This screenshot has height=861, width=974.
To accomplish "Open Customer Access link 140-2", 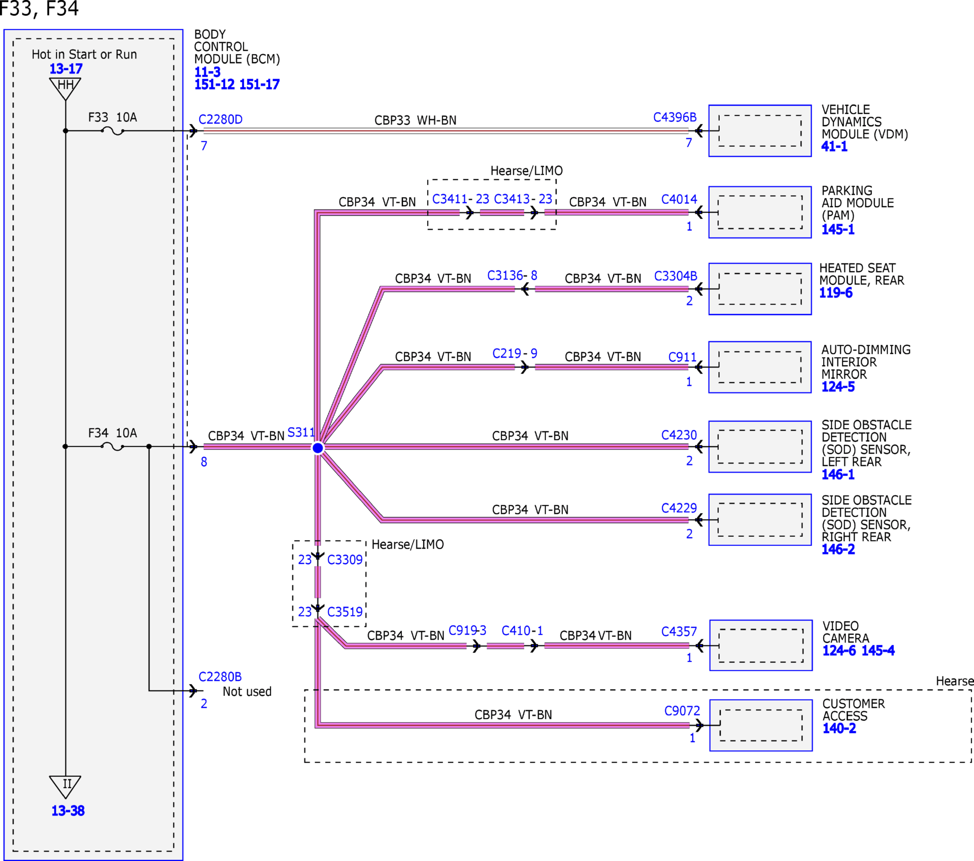I will point(839,728).
